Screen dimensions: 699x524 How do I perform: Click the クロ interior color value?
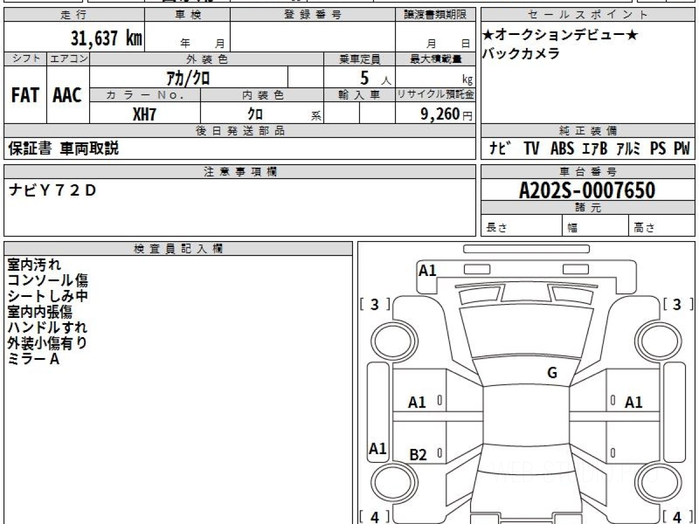(255, 114)
